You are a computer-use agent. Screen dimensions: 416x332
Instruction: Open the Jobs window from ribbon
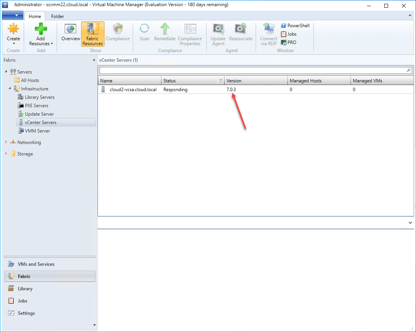[289, 34]
